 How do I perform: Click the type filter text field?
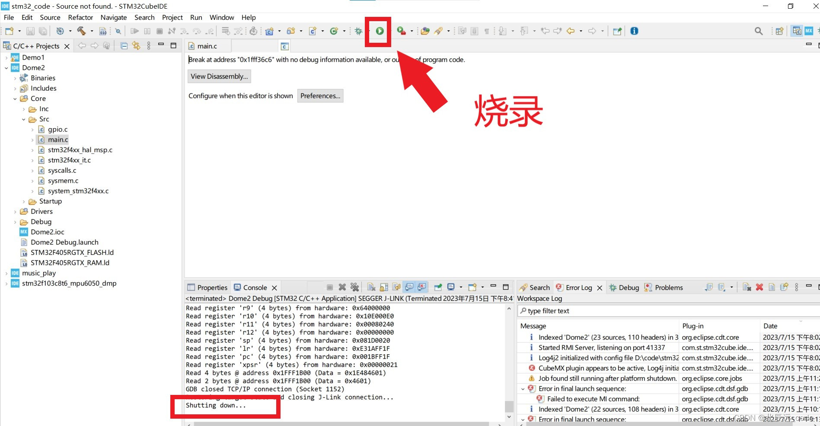point(668,311)
